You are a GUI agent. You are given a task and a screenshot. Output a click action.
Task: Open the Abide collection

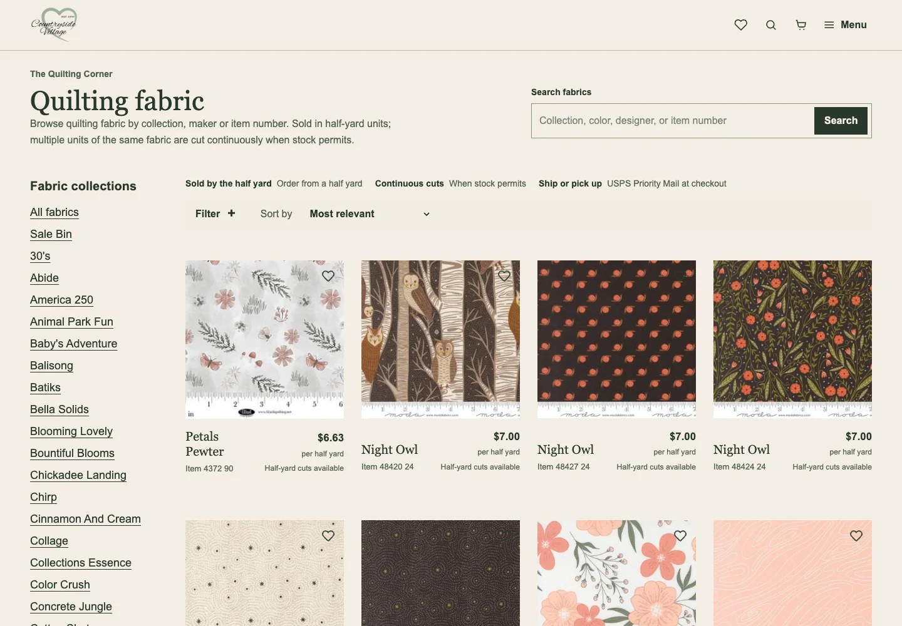44,278
